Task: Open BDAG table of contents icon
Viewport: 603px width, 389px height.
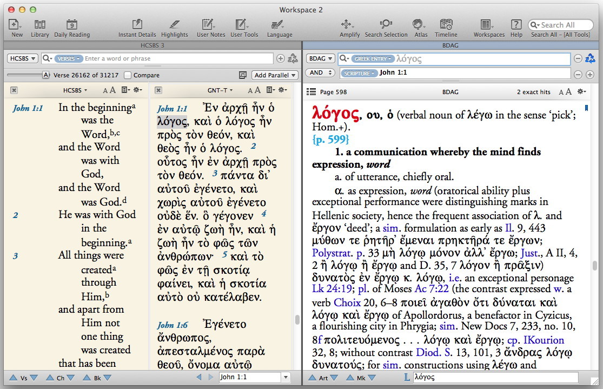Action: click(x=311, y=91)
